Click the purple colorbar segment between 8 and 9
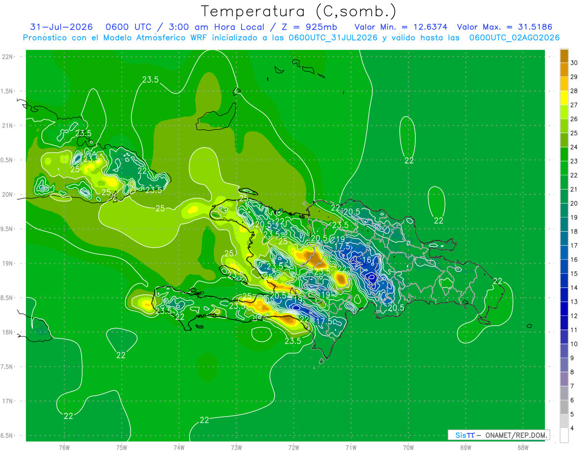 pyautogui.click(x=564, y=365)
